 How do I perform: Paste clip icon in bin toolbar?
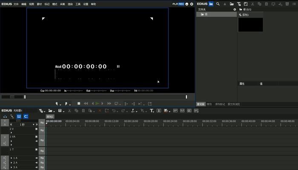pos(266,4)
